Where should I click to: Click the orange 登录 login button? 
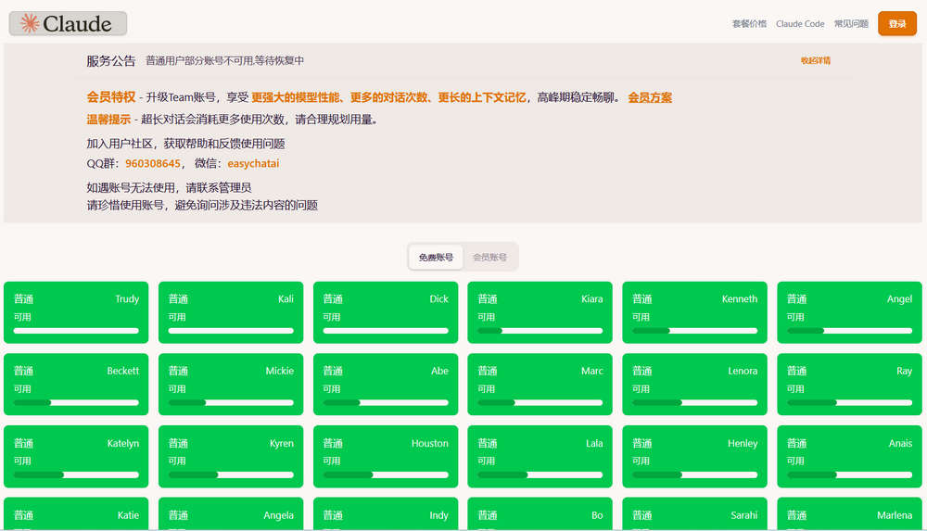click(x=896, y=24)
